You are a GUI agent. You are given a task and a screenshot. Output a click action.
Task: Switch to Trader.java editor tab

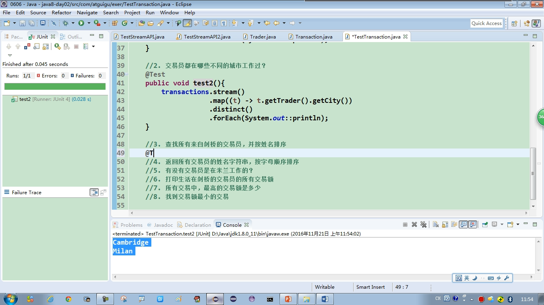pyautogui.click(x=259, y=37)
